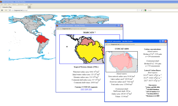Open a new tab with the plus button
Screen dimensions: 178x106
tap(29, 7)
